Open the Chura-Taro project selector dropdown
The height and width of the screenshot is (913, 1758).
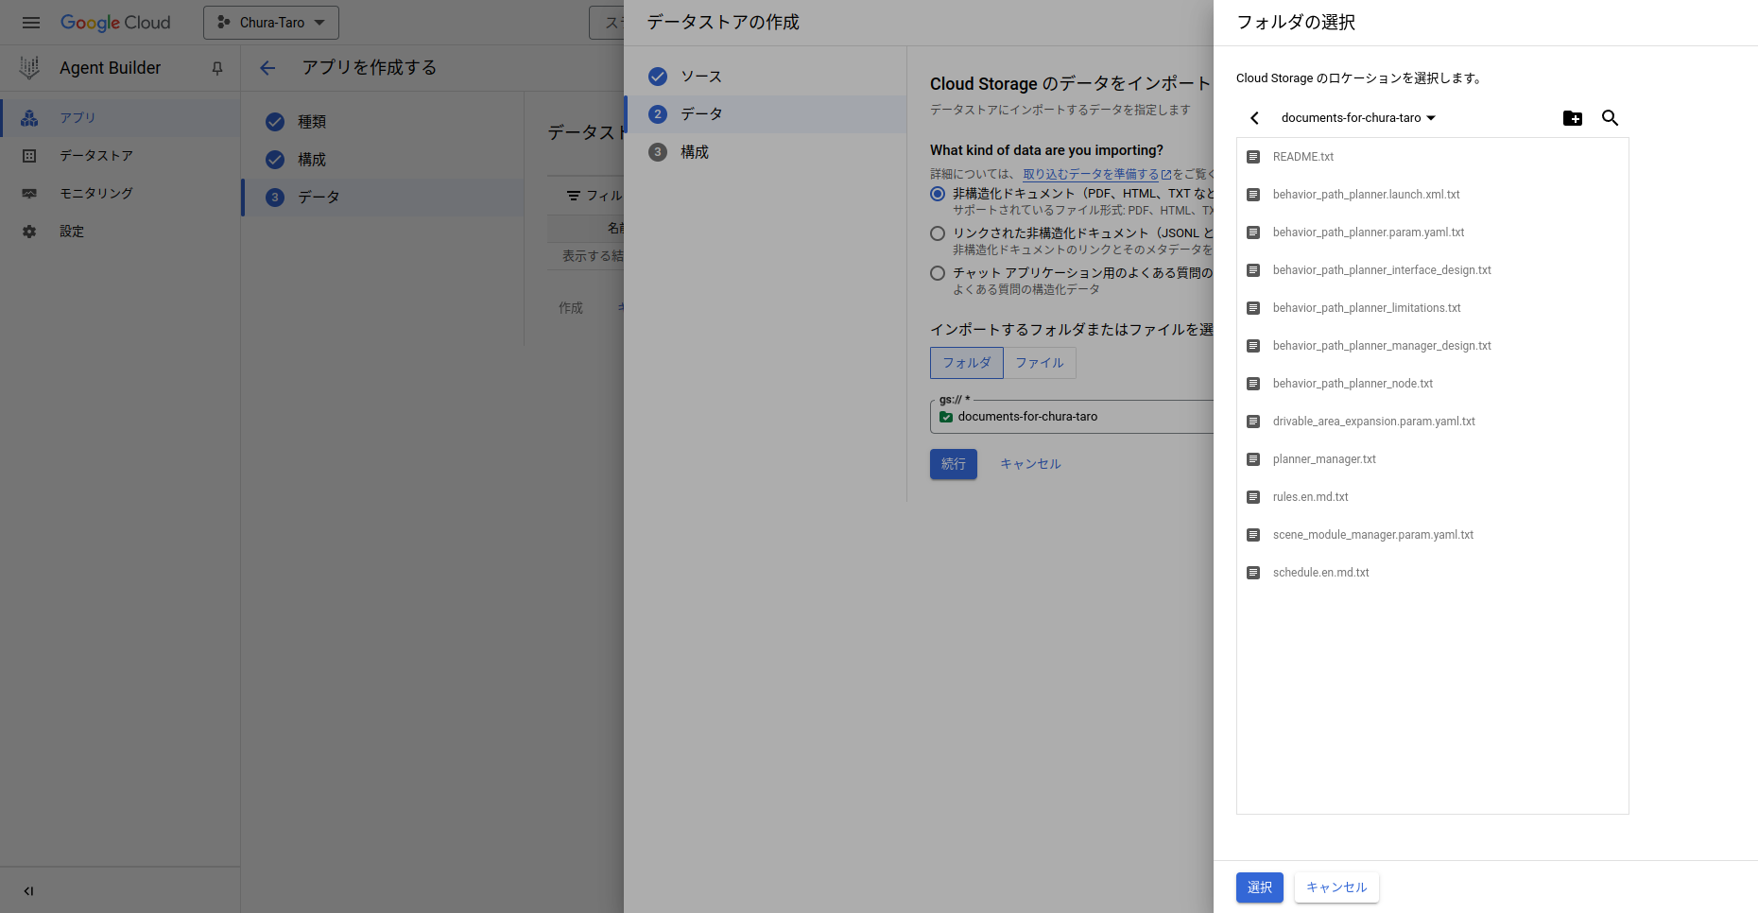271,23
